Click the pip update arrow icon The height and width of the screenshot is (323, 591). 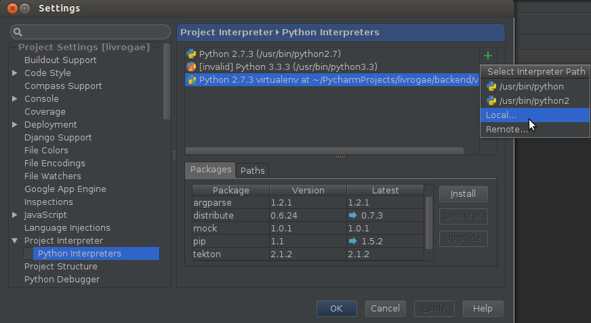pos(352,241)
